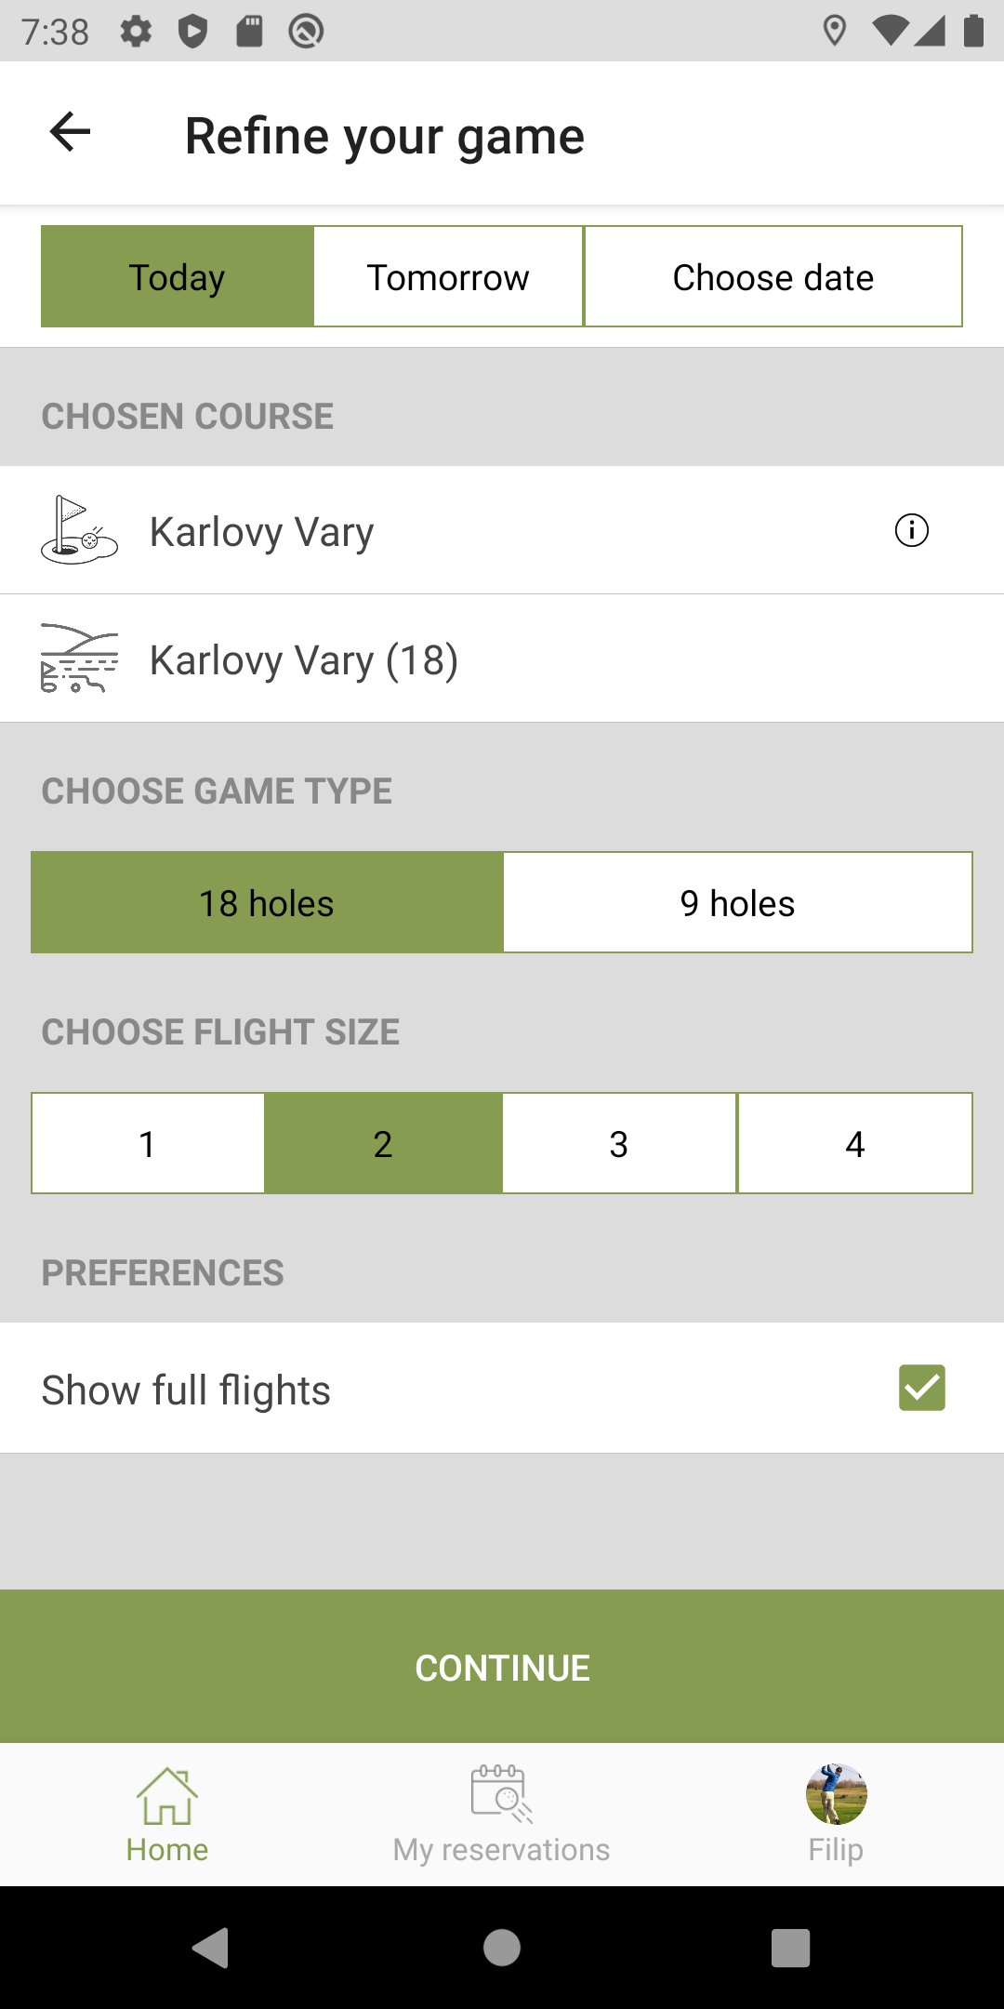Screen dimensions: 1004x2009
Task: Tap the golf flag course icon
Action: [79, 530]
